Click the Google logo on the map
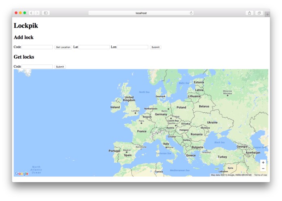282x201 pixels. (x=22, y=173)
